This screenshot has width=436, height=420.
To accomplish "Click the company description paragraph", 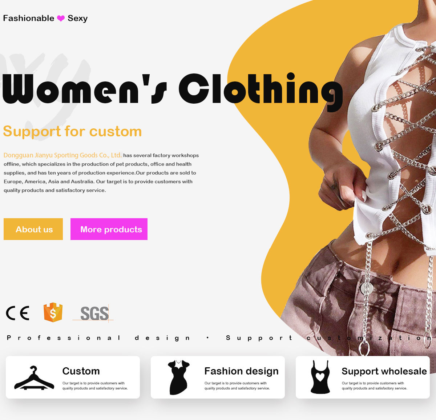I will tap(101, 173).
